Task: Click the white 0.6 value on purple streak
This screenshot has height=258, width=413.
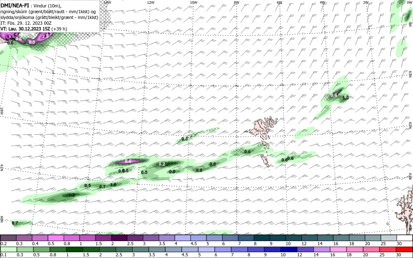Action: pyautogui.click(x=128, y=161)
